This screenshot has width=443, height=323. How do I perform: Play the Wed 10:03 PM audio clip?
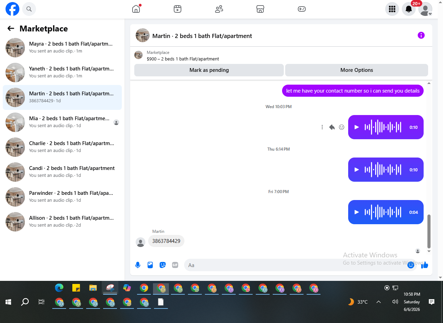click(357, 127)
